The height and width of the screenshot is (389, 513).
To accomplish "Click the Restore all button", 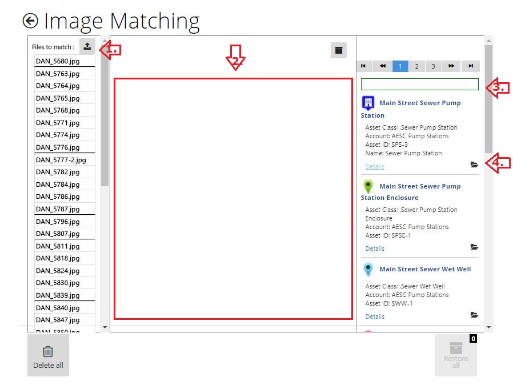I will [455, 355].
